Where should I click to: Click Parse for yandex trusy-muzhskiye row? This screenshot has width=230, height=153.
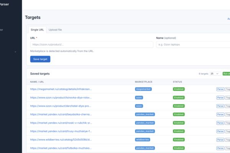click(220, 131)
